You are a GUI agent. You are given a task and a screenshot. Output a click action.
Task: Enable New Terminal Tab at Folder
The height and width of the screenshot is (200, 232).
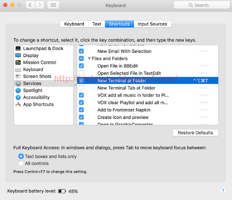(x=81, y=88)
